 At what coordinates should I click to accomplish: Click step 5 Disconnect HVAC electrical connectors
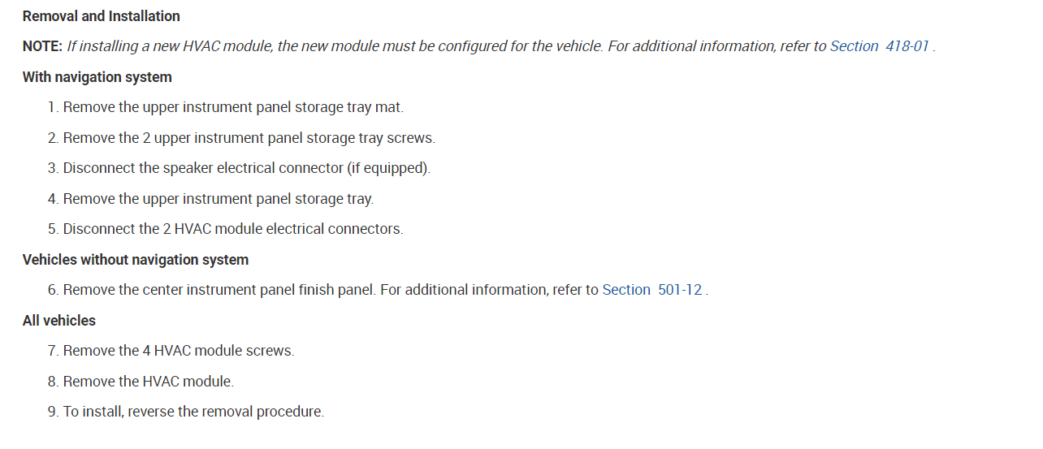[232, 229]
